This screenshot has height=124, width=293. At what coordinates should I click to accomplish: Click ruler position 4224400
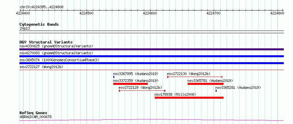pyautogui.click(x=23, y=13)
